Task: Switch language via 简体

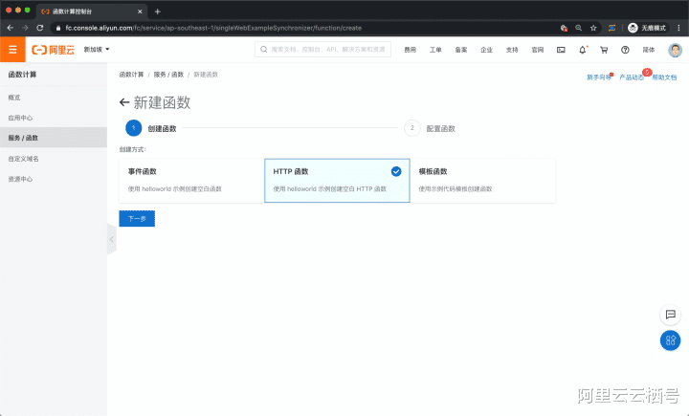Action: point(649,50)
